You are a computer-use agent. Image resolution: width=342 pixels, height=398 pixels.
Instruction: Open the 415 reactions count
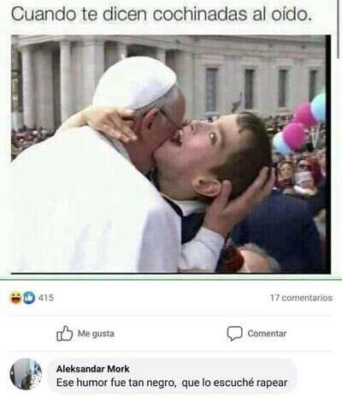tap(46, 298)
